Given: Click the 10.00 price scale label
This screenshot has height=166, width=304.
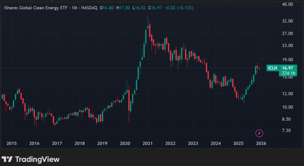Looking at the screenshot, I should click(x=287, y=107).
